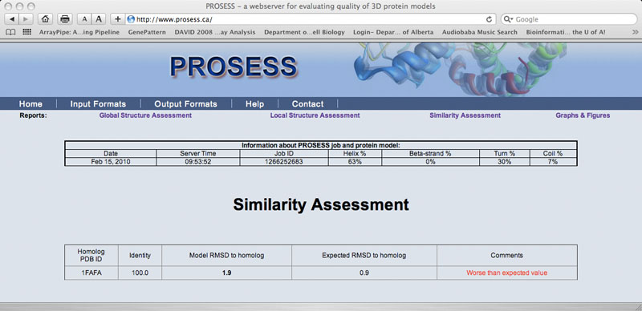Screen dimensions: 642x311
Task: Select identity value 100.0
Action: [x=140, y=273]
